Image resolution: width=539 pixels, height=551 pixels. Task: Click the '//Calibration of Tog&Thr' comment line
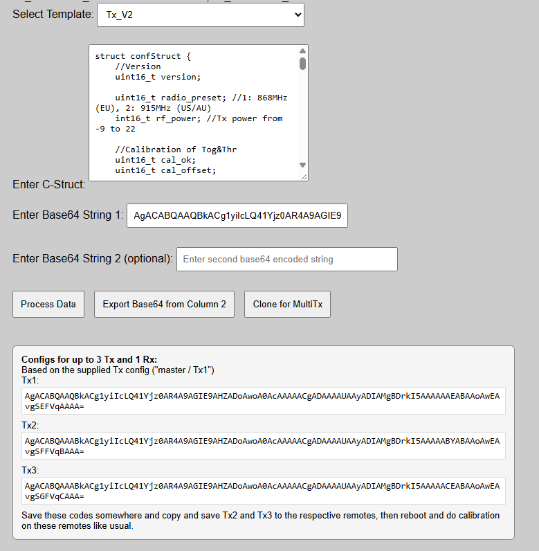tap(176, 150)
